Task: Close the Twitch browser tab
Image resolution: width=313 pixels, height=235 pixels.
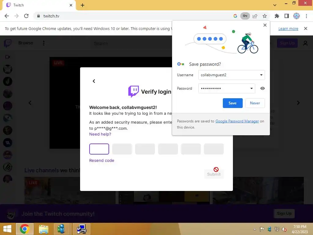Action: [71, 5]
